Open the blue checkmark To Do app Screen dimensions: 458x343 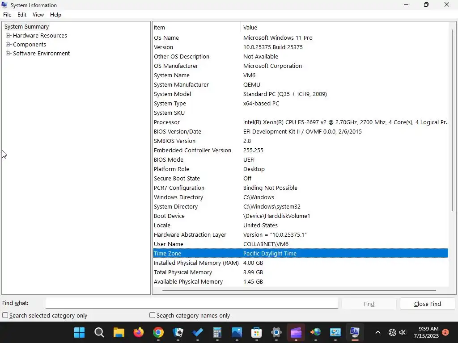(x=197, y=332)
